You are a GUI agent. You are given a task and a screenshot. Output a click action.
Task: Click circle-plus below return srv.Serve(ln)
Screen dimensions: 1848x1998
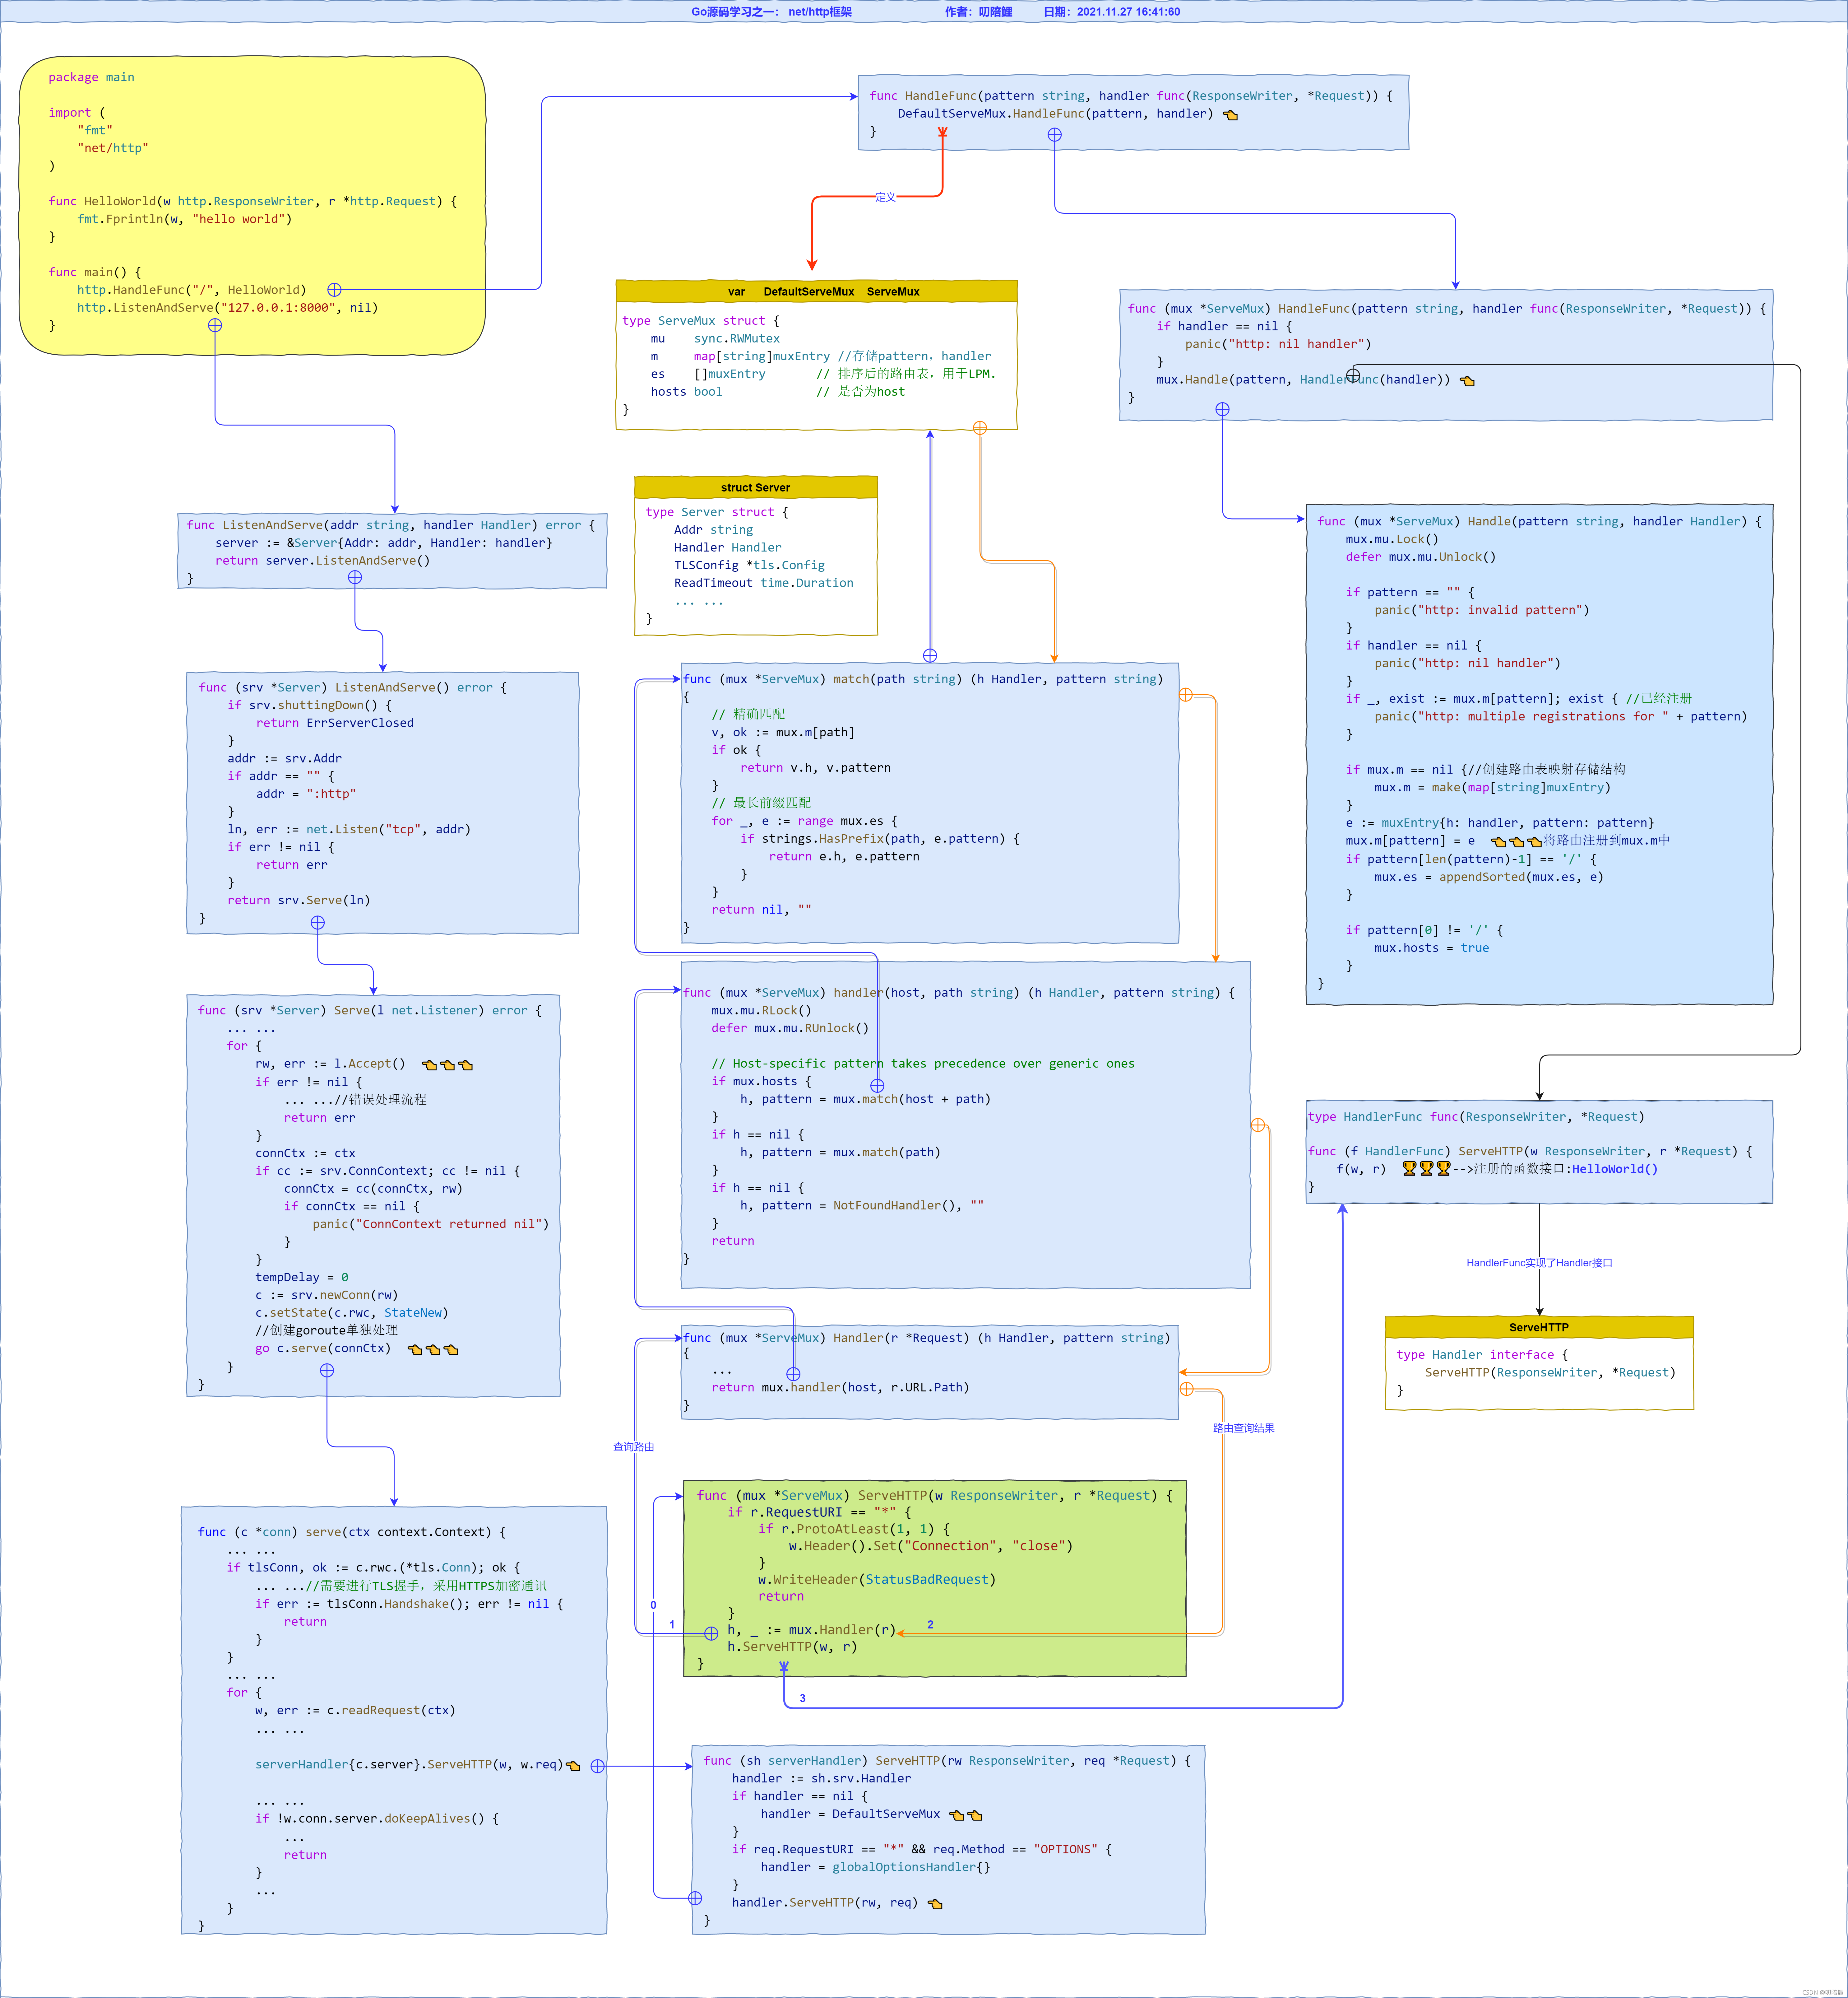pos(318,922)
